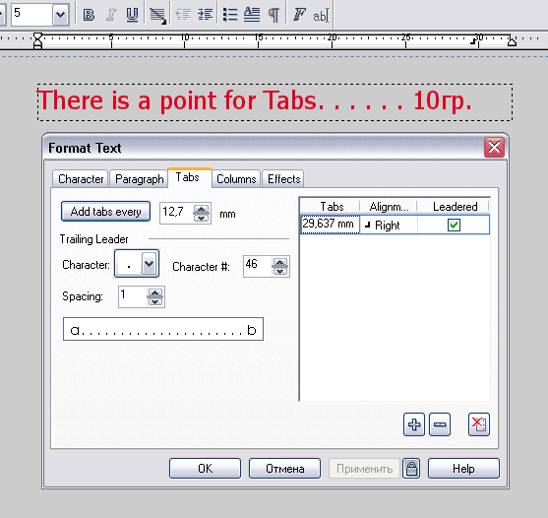Show non-printing characters pilcrow icon
The height and width of the screenshot is (518, 548).
pyautogui.click(x=274, y=15)
